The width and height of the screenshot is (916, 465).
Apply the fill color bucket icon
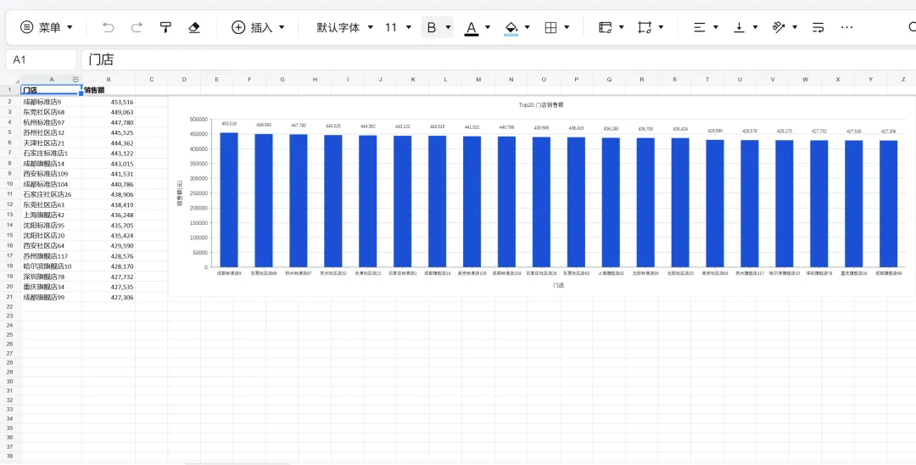click(x=511, y=27)
